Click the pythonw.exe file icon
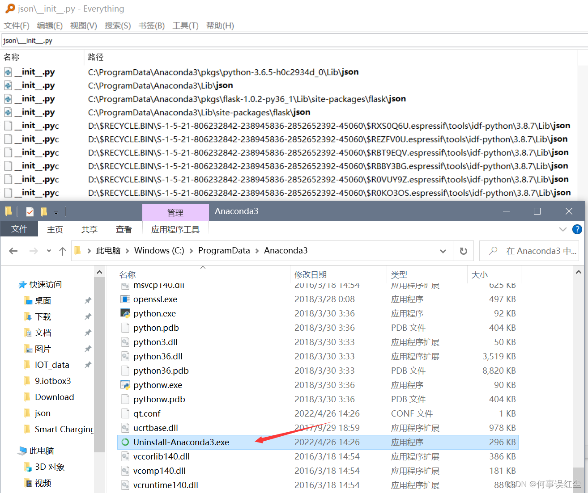 pos(125,385)
